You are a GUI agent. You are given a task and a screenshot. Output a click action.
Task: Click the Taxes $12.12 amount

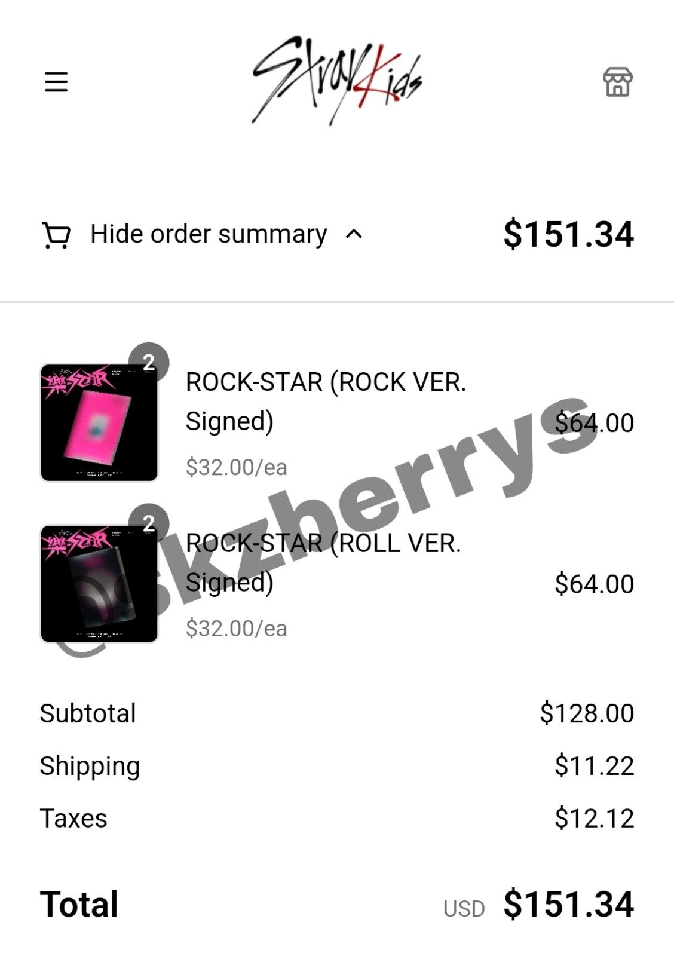tap(594, 818)
